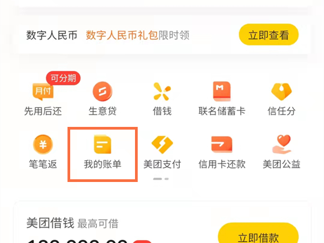Tap the 笔笔返 cashback coin icon

click(x=43, y=144)
